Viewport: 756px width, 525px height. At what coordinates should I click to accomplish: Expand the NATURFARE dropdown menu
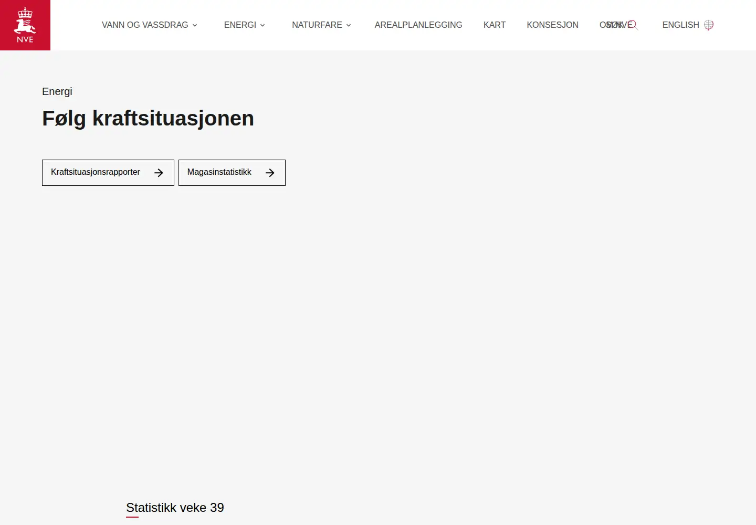(x=322, y=25)
